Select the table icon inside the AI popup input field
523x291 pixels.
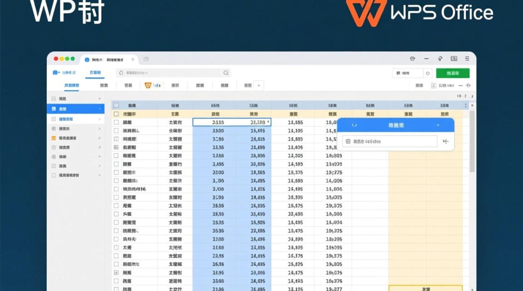point(348,141)
